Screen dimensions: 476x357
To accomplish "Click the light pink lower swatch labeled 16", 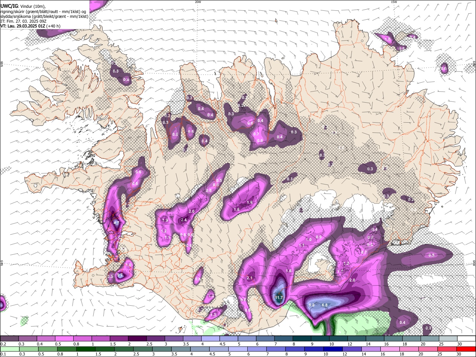I will pos(389,349).
